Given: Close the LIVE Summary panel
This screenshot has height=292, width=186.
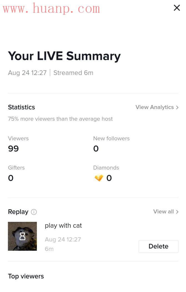Looking at the screenshot, I should click(177, 8).
